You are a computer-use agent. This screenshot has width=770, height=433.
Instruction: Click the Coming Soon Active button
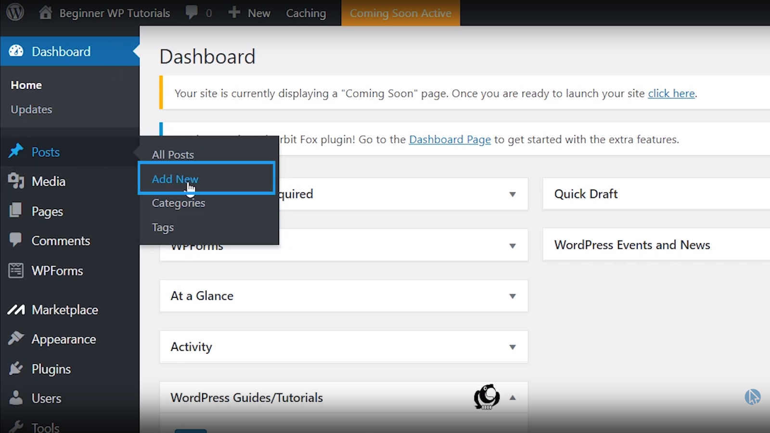[400, 13]
